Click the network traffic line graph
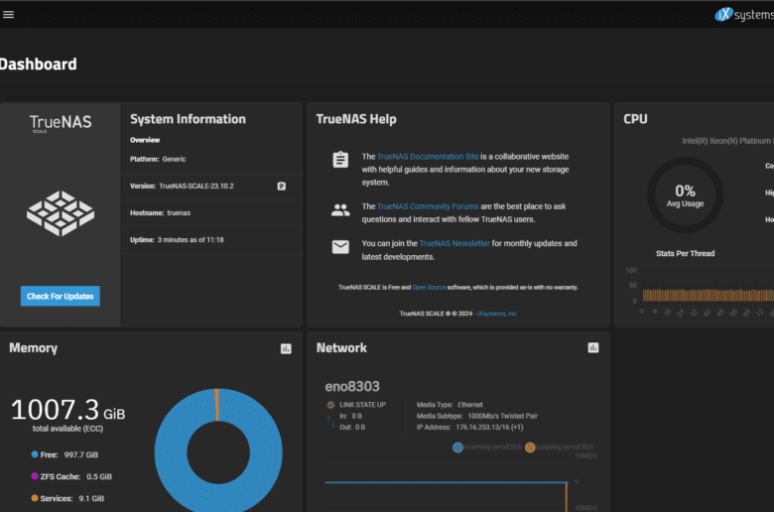 (447, 484)
